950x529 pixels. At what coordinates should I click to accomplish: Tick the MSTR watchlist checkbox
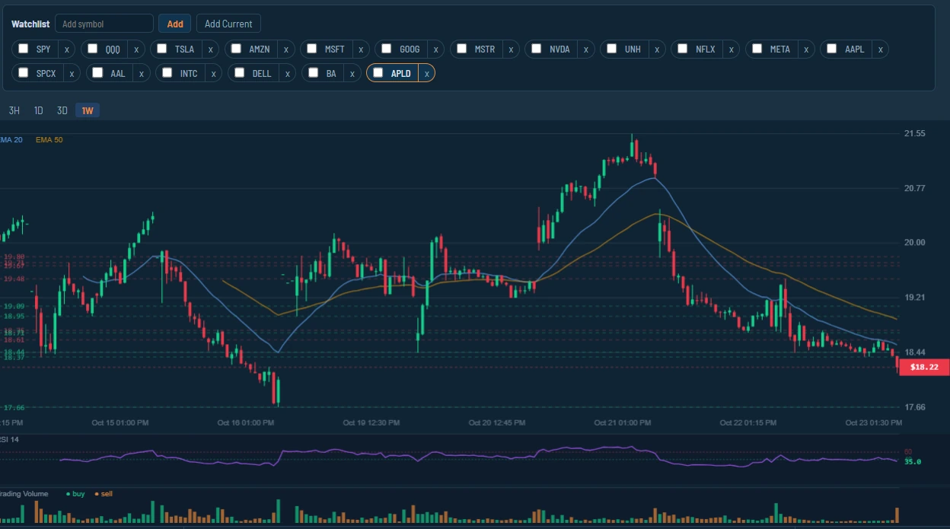point(462,49)
